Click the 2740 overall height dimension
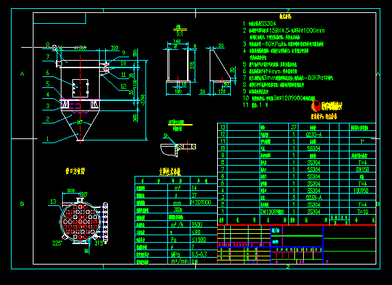Screen dimensions: 392x285 [x=143, y=100]
